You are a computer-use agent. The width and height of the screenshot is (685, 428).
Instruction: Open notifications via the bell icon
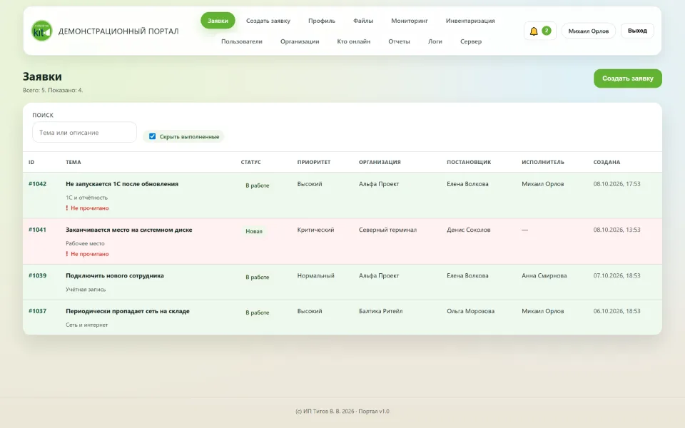pyautogui.click(x=534, y=31)
